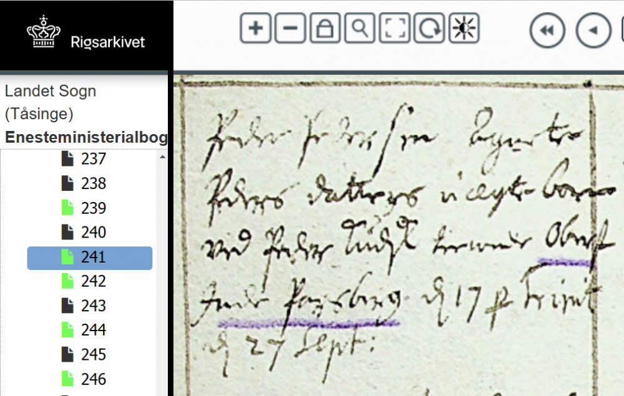Select page 246 entry
Screen dimensions: 624x396
point(84,379)
